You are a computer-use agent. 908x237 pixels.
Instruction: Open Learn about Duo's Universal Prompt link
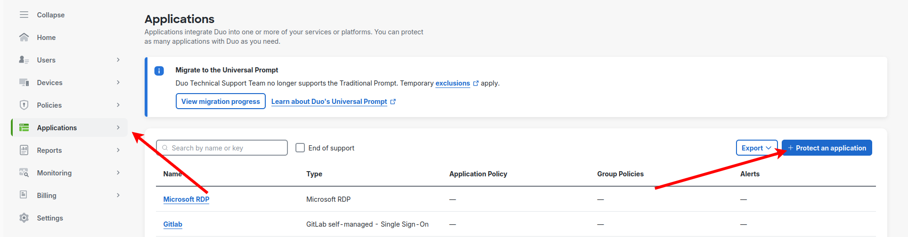coord(329,102)
